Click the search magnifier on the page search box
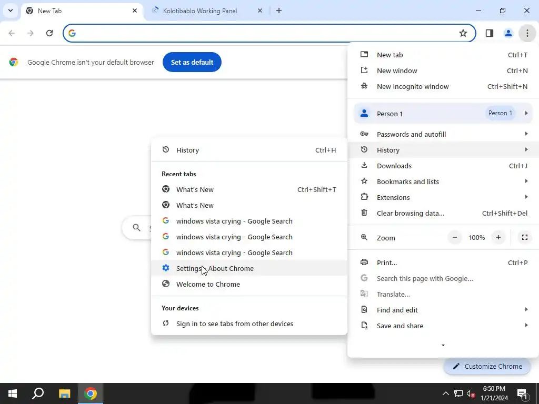Screen dimensions: 539x404 [136, 227]
